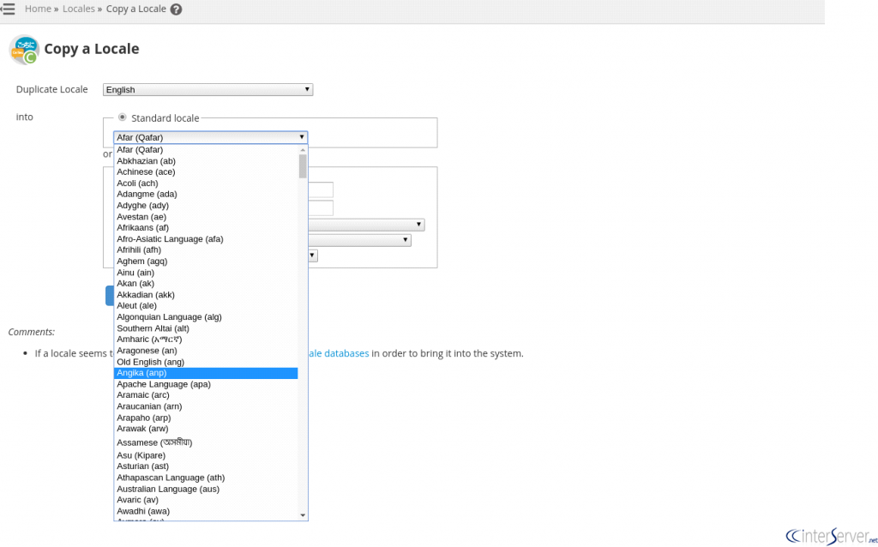Open the InterServer logo link
Image resolution: width=878 pixels, height=547 pixels.
[x=831, y=536]
